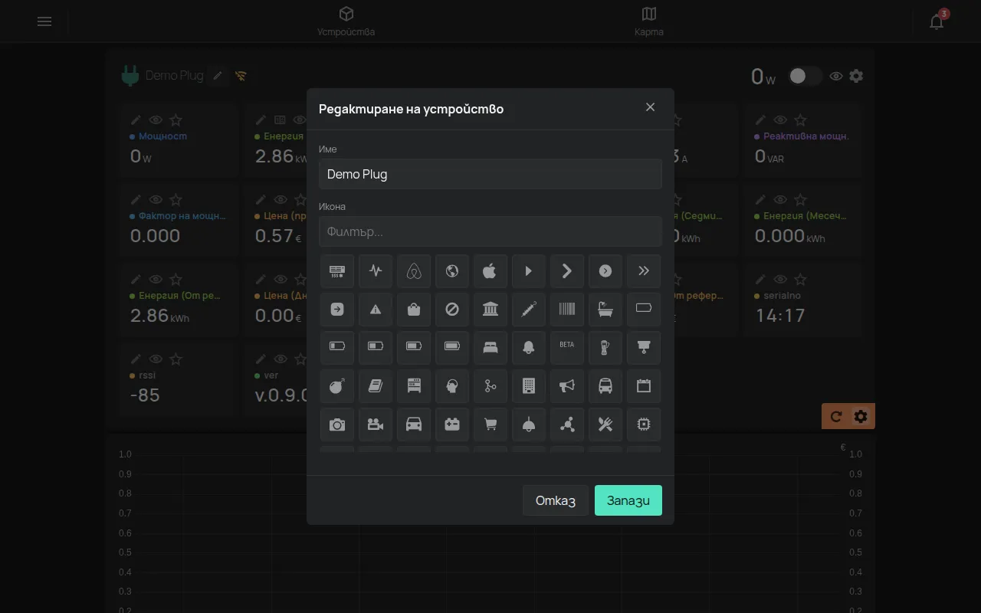Choose the Apple logo icon

click(x=490, y=270)
